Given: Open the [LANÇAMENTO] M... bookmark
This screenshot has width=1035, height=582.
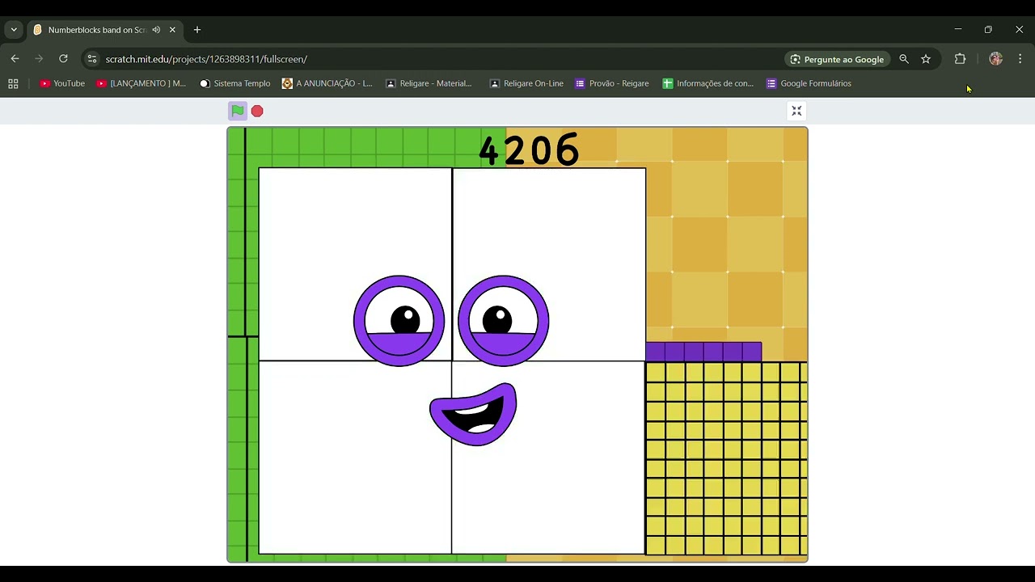Looking at the screenshot, I should pos(141,83).
